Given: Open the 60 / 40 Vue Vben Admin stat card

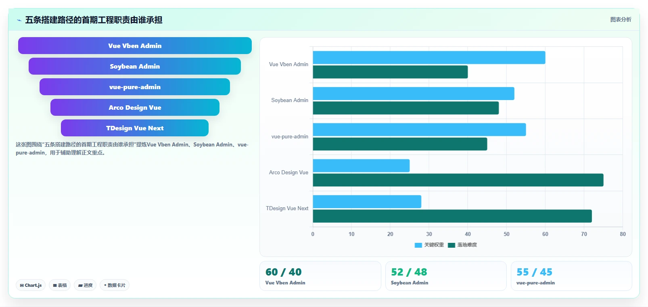Looking at the screenshot, I should 320,276.
